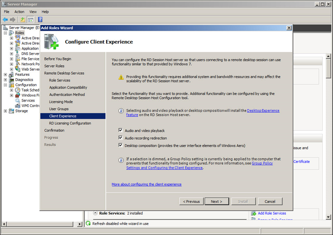Click the Up one level folder icon
This screenshot has height=235, width=333.
point(23,20)
